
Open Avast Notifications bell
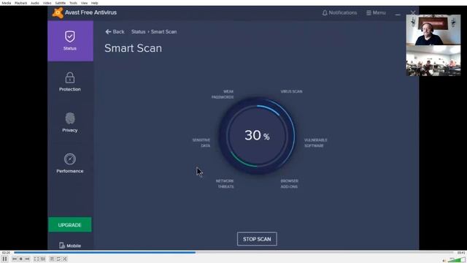(339, 13)
